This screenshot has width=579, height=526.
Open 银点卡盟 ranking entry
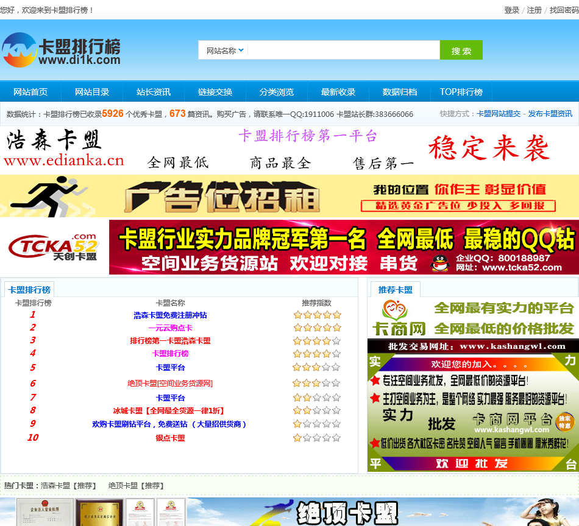click(170, 438)
